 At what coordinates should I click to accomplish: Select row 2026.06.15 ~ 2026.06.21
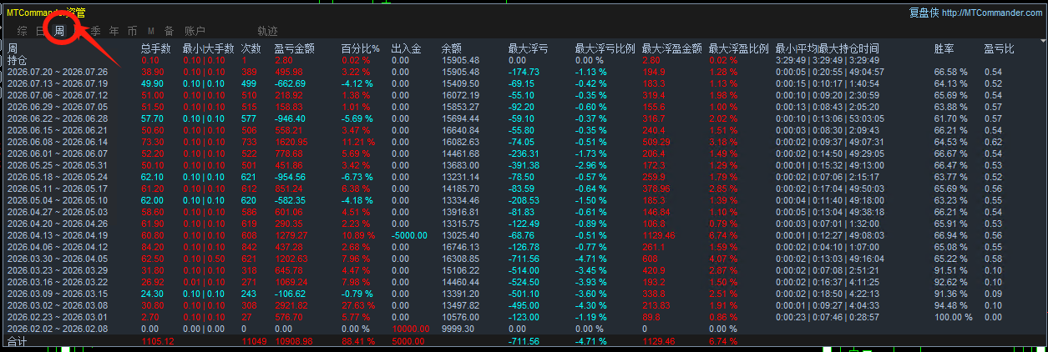58,131
